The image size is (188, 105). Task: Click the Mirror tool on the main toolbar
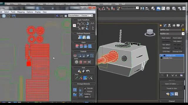pyautogui.click(x=142, y=8)
